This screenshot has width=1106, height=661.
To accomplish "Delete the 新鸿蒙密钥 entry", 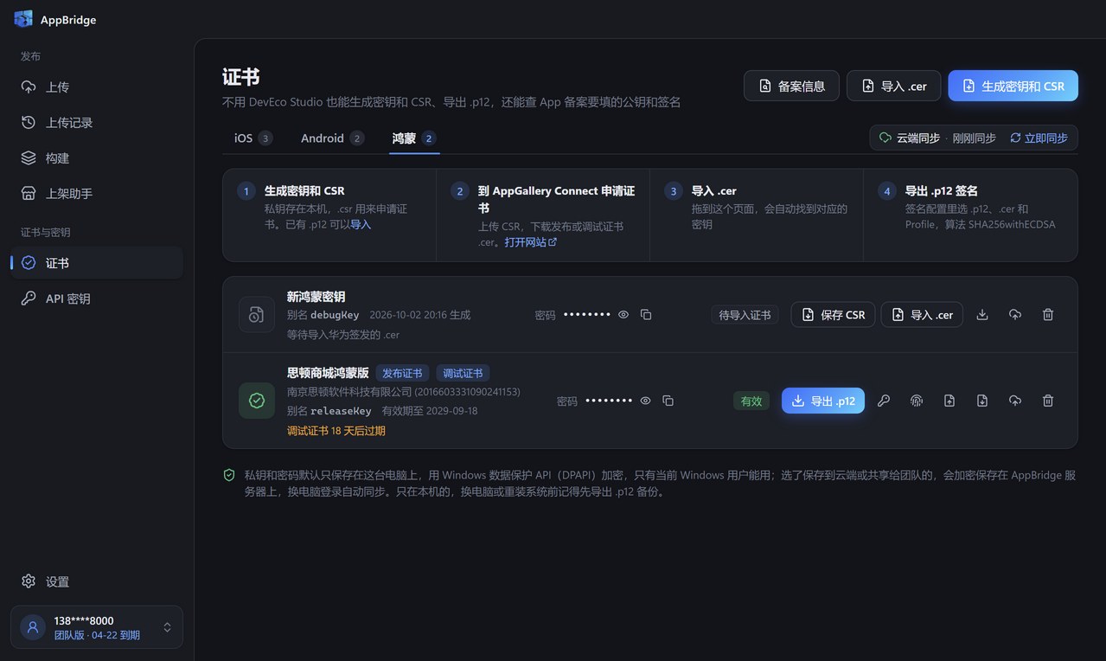I will click(1048, 315).
